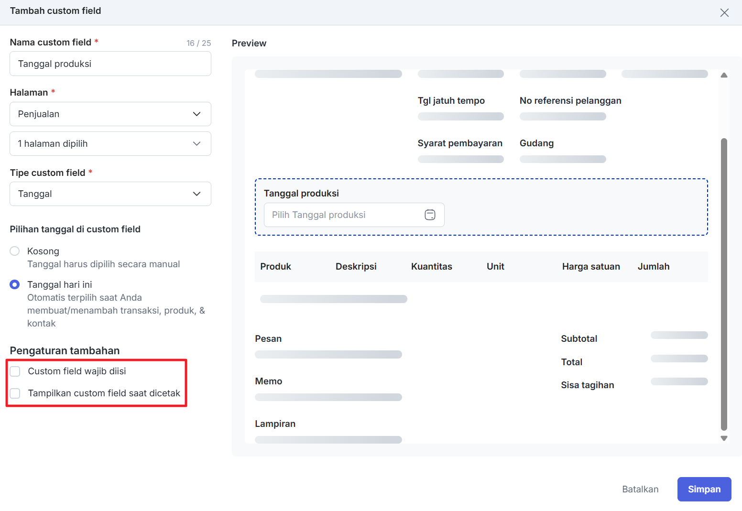Click the Kuantitas column header
Screen dimensions: 742x511
pos(431,267)
